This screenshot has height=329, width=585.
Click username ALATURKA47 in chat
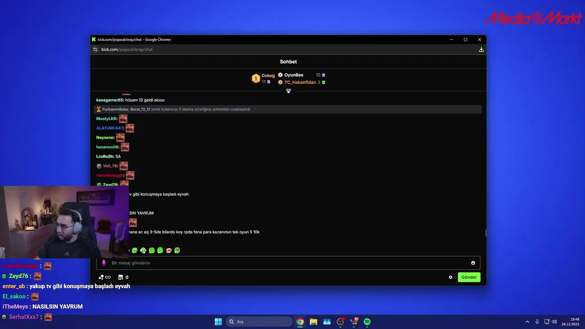coord(110,128)
